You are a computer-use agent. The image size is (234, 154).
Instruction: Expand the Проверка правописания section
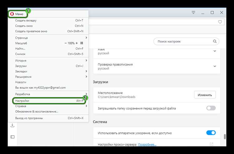point(215,66)
